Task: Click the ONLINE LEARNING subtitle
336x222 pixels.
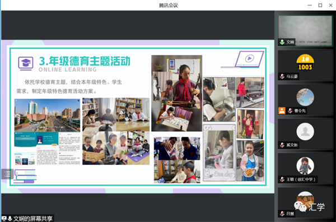Action: pos(68,70)
